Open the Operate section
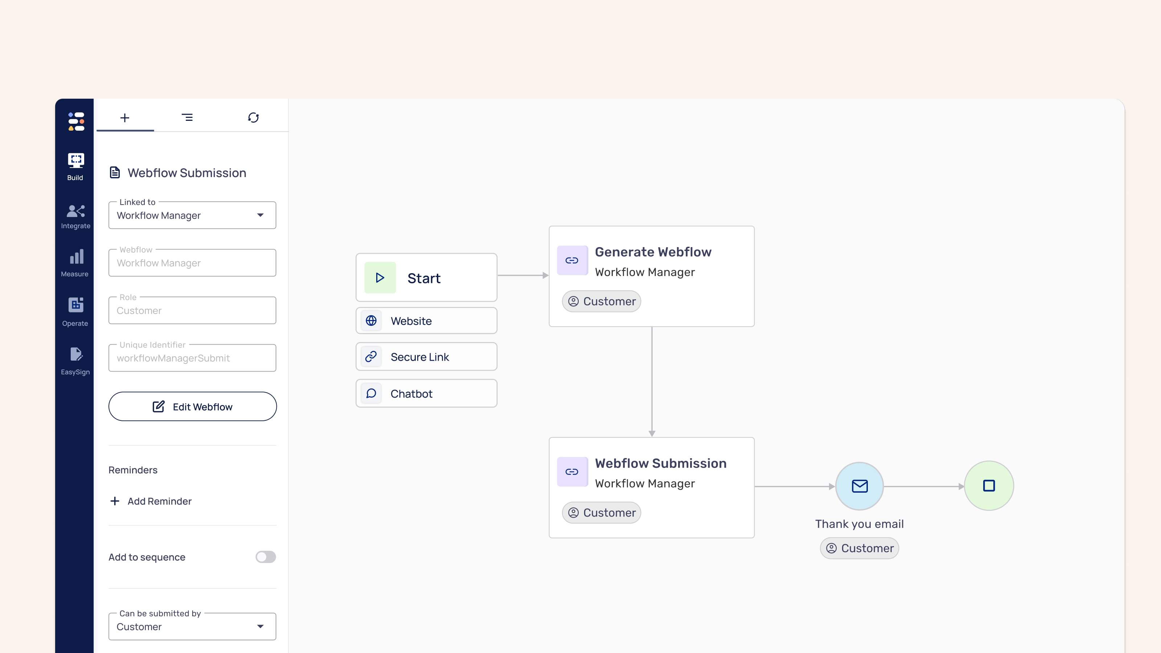The image size is (1161, 653). [x=75, y=312]
